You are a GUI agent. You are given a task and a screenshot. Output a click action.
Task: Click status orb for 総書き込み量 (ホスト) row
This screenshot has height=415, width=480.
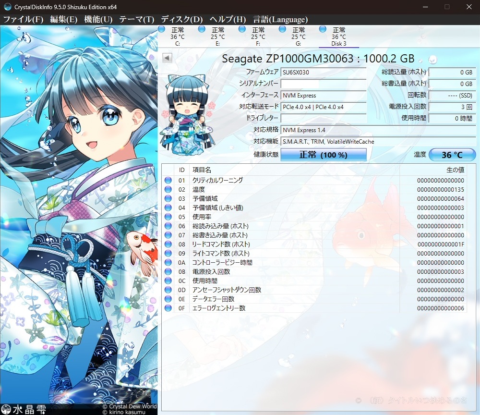(x=168, y=235)
